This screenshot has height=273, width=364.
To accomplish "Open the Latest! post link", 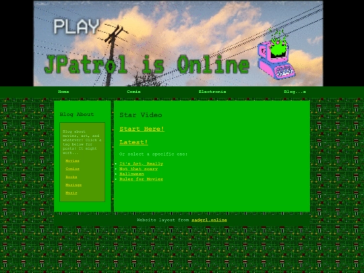I will click(133, 142).
